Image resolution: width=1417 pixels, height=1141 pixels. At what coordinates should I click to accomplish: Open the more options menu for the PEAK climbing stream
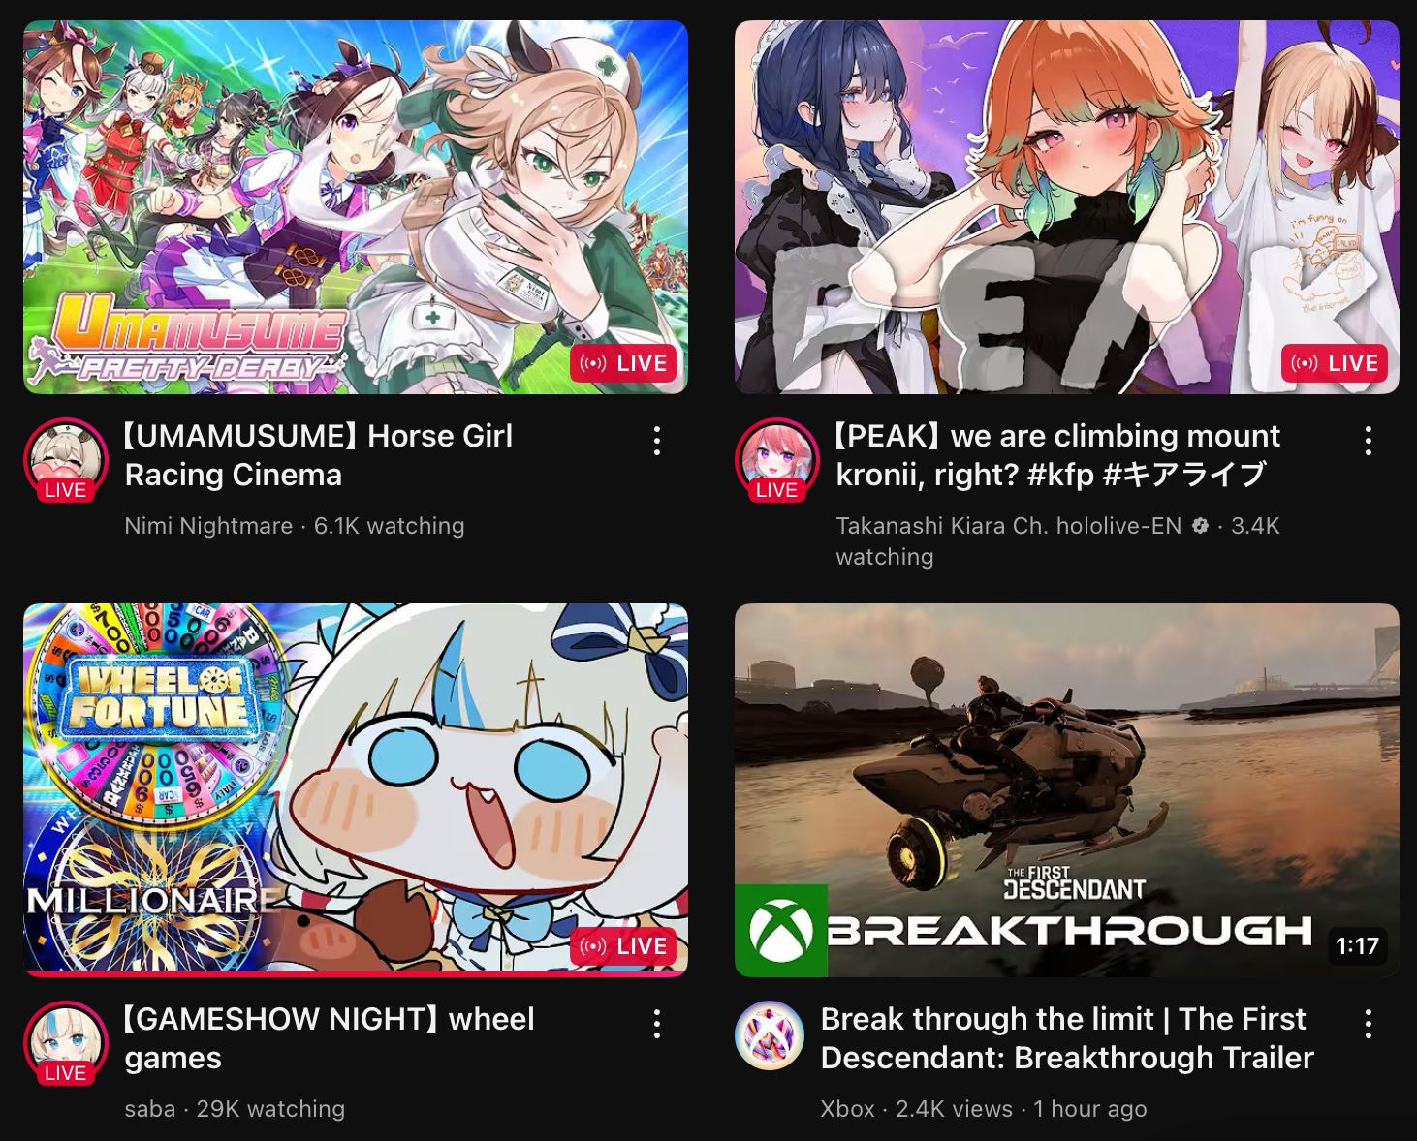click(1369, 441)
